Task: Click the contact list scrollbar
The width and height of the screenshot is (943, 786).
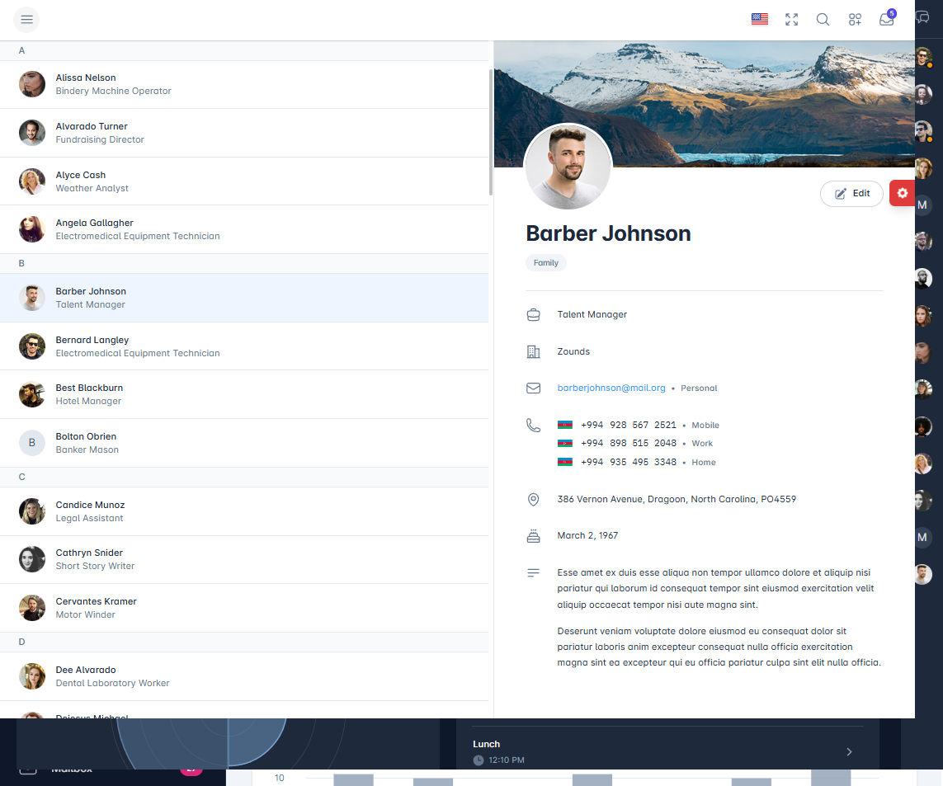Action: point(491,132)
